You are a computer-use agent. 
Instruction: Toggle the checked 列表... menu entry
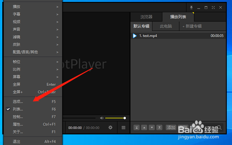pyautogui.click(x=33, y=109)
